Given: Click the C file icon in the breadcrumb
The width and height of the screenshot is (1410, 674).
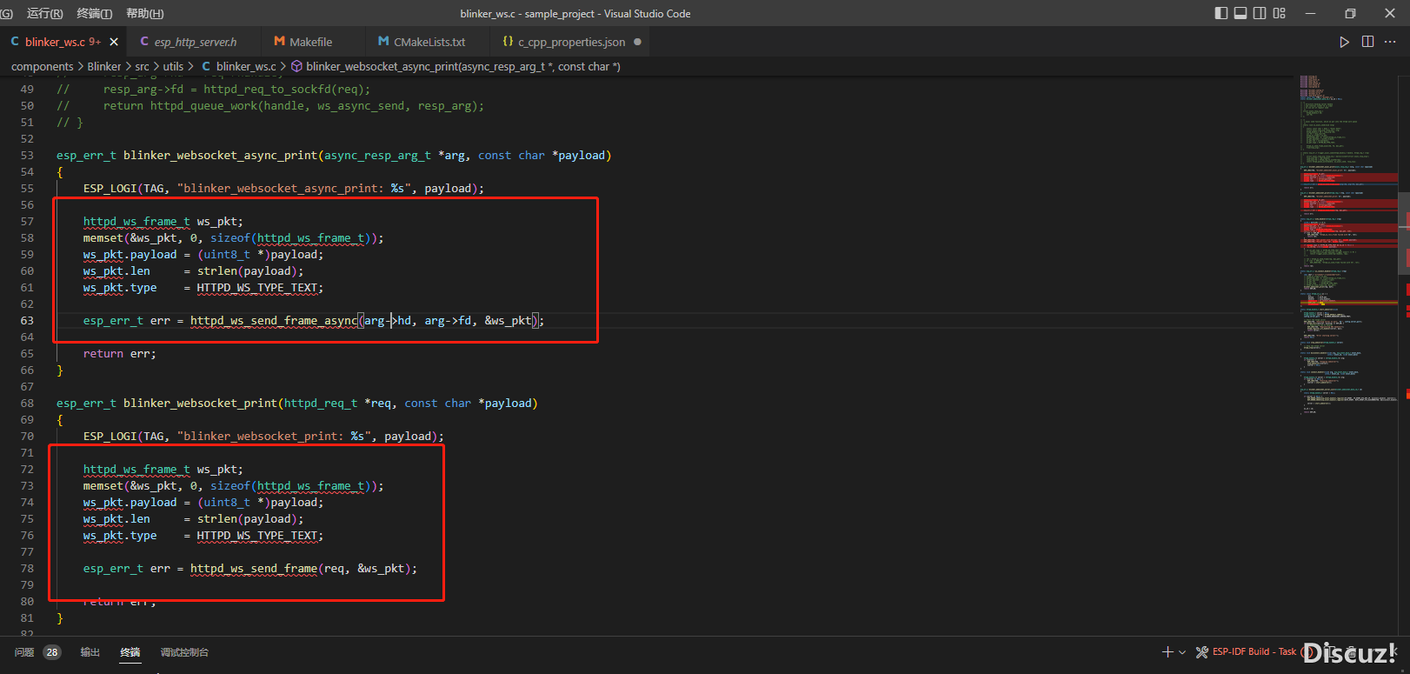Looking at the screenshot, I should pos(206,66).
